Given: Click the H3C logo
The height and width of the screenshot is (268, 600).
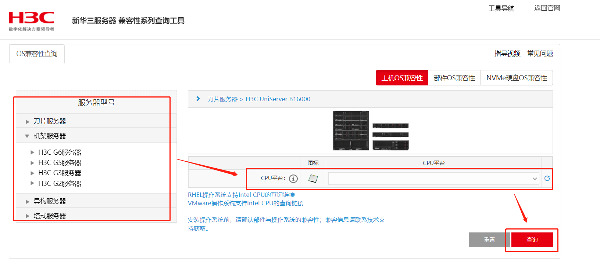Looking at the screenshot, I should click(32, 21).
